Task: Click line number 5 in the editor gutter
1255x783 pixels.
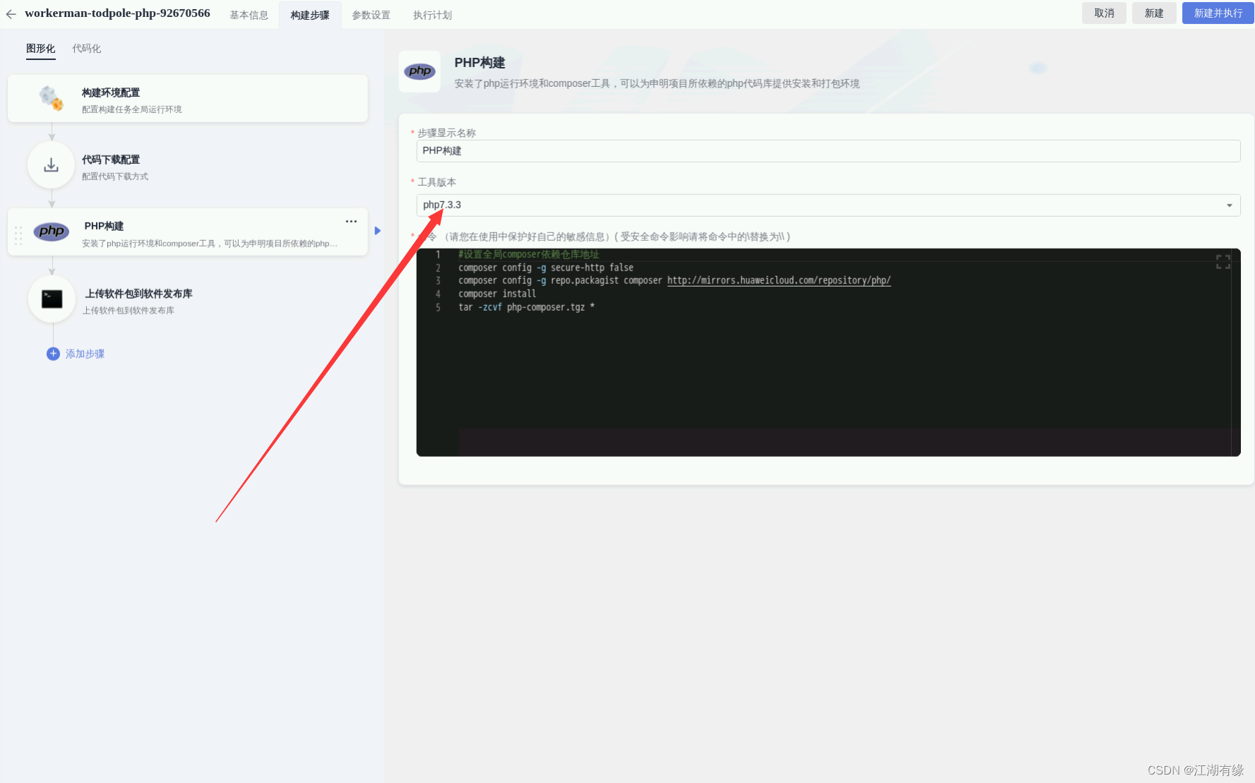Action: (438, 307)
